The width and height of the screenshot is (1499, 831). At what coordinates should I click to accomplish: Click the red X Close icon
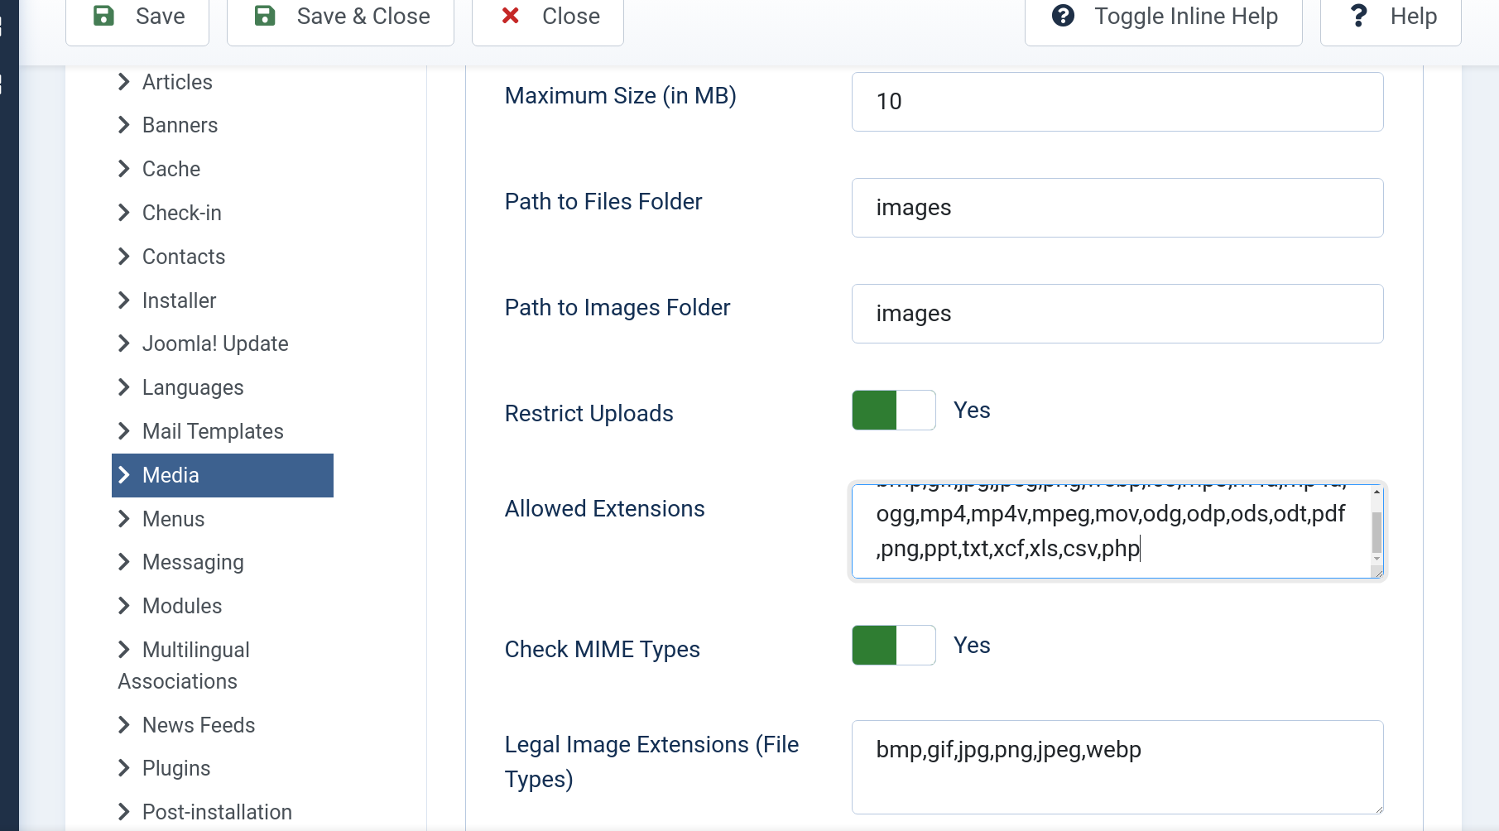(511, 16)
